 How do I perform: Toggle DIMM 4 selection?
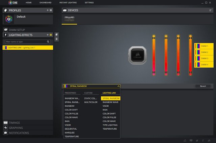coord(204,64)
